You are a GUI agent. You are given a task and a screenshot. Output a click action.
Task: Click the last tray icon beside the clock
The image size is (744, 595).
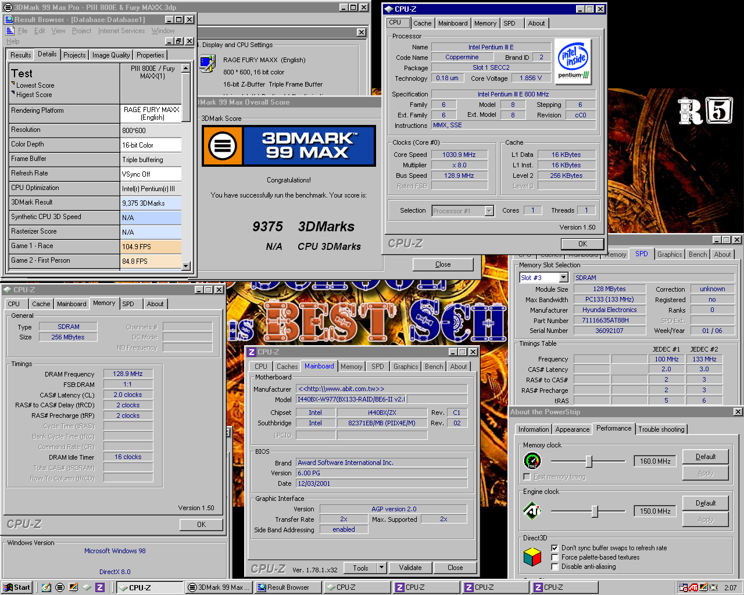(x=713, y=587)
